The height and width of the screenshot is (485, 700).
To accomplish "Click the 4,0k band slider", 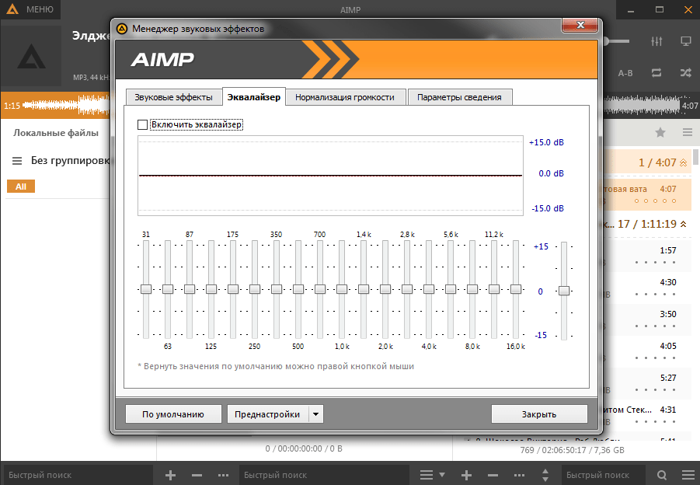I will click(429, 289).
